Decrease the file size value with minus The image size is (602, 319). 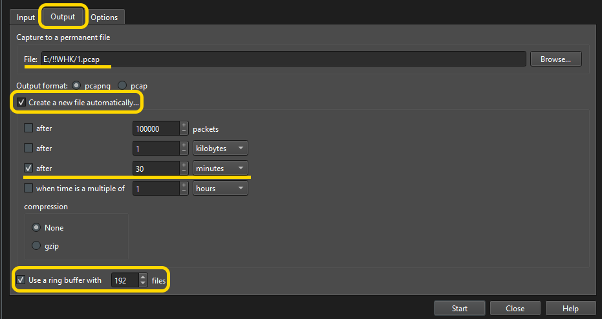point(184,152)
